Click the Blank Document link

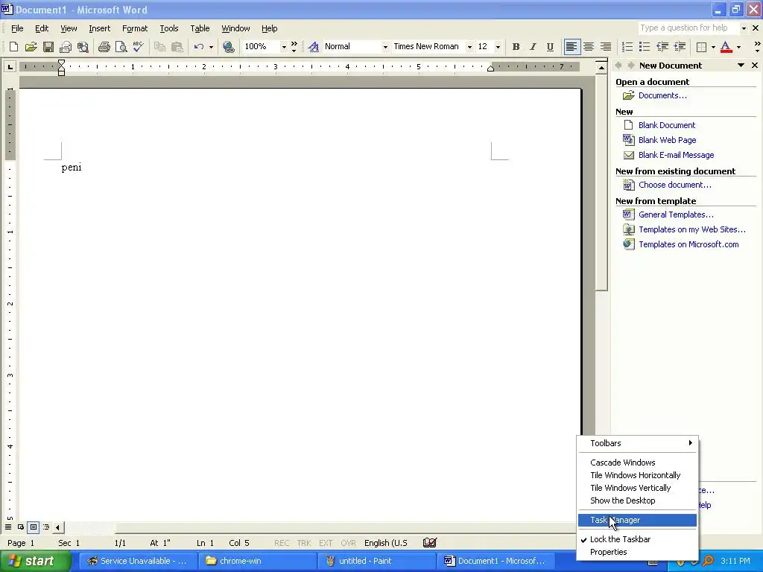click(667, 125)
